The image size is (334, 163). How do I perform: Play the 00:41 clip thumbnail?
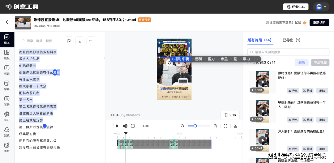263,140
